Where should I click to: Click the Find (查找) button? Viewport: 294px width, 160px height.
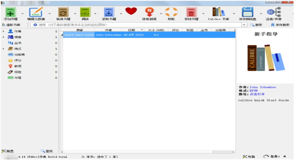pos(47,151)
